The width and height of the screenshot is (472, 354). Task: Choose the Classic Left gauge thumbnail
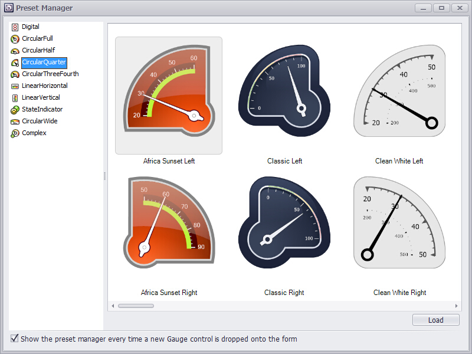284,91
